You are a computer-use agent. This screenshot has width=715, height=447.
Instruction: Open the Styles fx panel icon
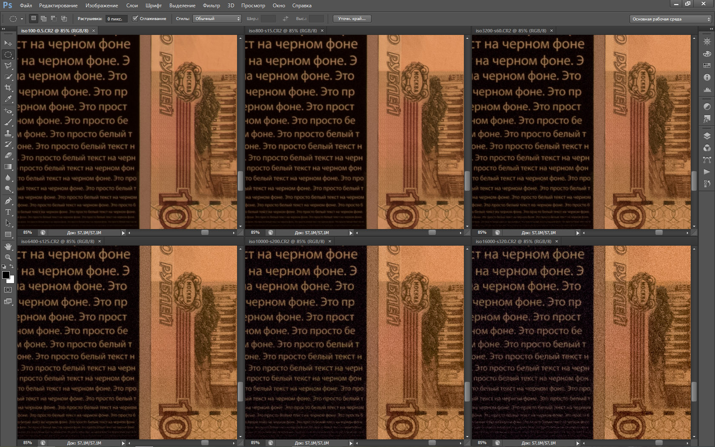point(707,119)
